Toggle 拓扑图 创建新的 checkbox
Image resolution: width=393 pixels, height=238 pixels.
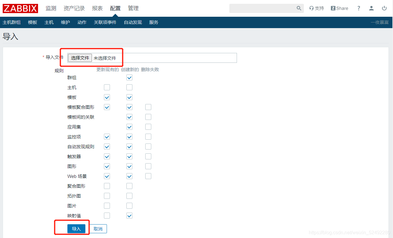point(129,196)
